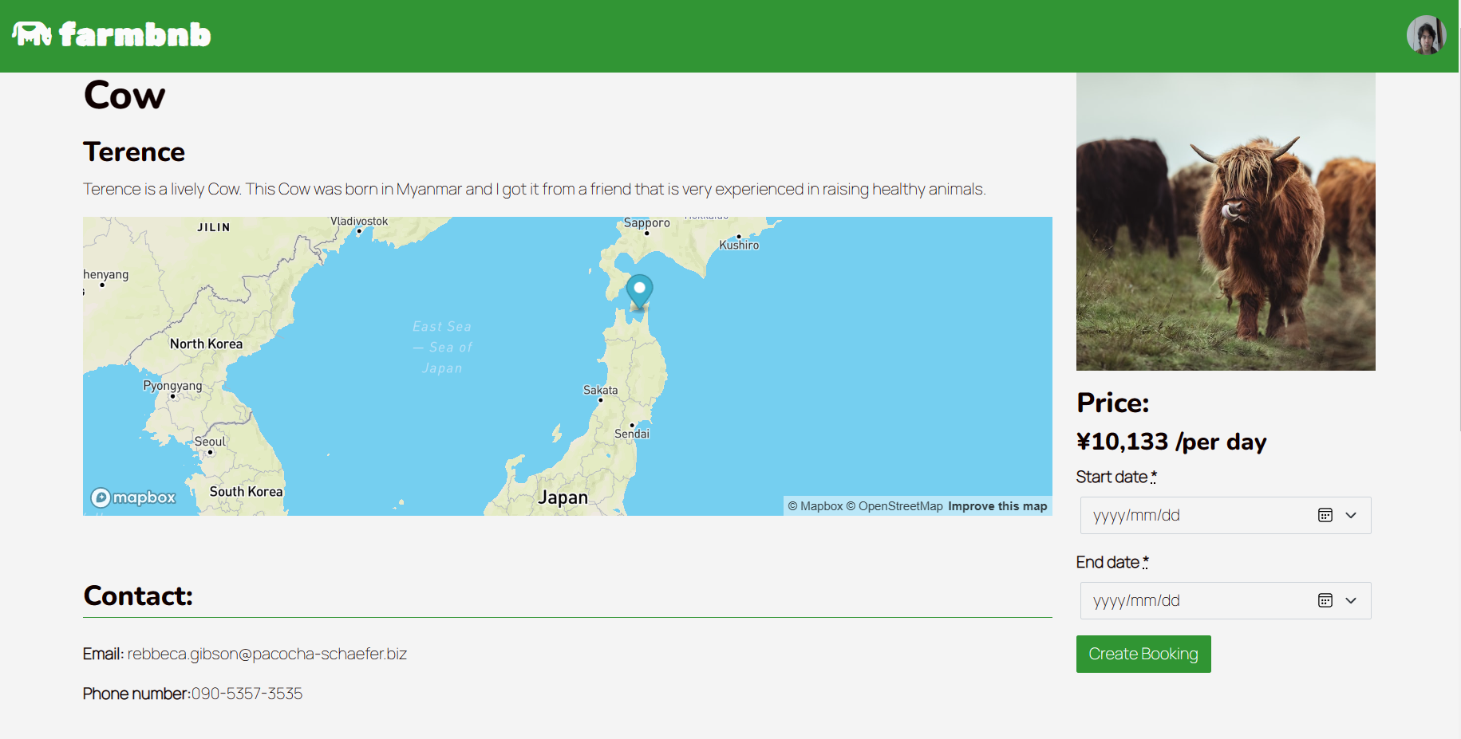Click the cow icon in the header
The height and width of the screenshot is (739, 1461).
pos(30,34)
